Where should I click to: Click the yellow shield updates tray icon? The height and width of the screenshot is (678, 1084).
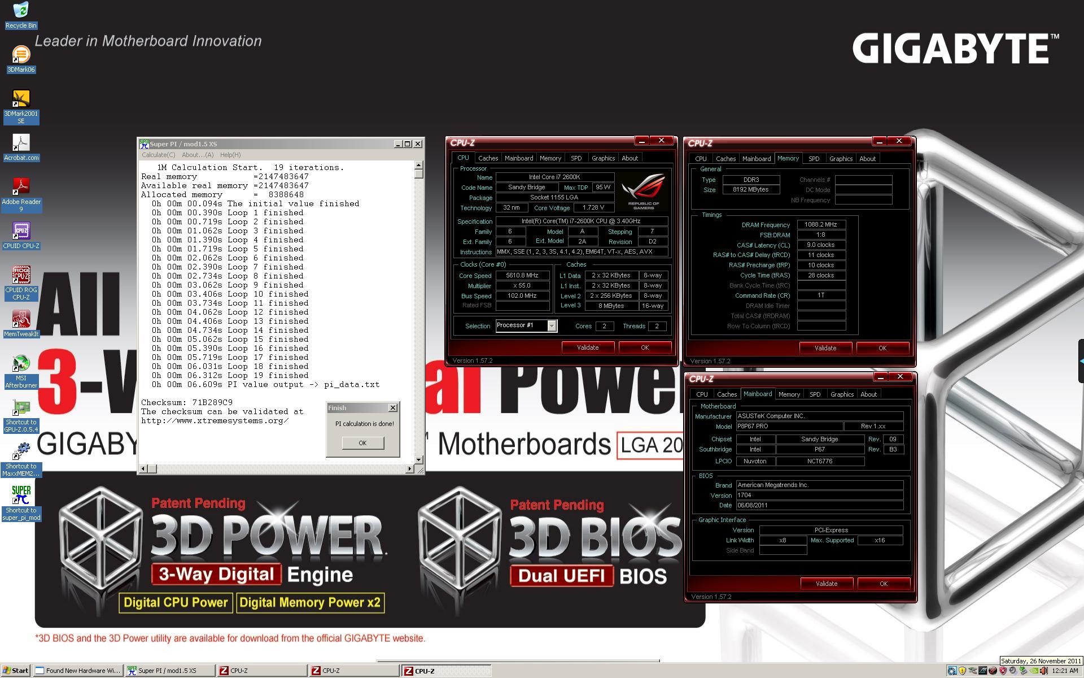click(963, 671)
